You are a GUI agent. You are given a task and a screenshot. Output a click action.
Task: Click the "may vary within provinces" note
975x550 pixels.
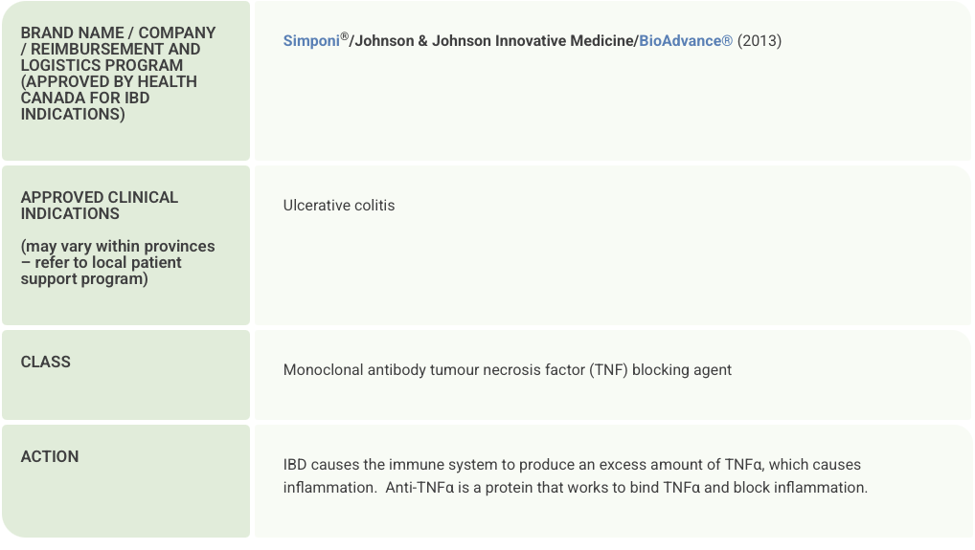[x=118, y=247]
